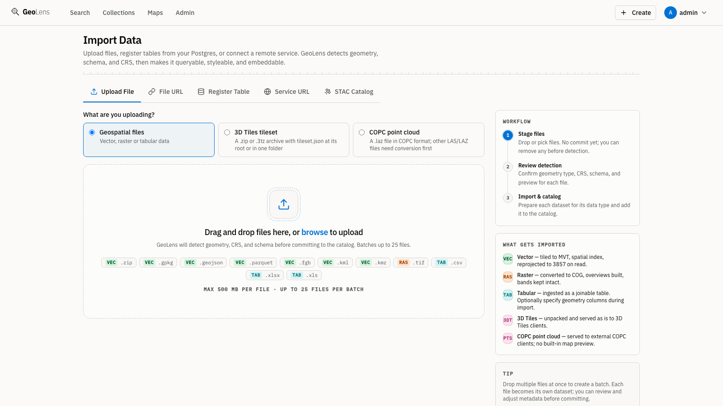The height and width of the screenshot is (406, 723).
Task: Open the admin account dropdown chevron
Action: [x=704, y=13]
